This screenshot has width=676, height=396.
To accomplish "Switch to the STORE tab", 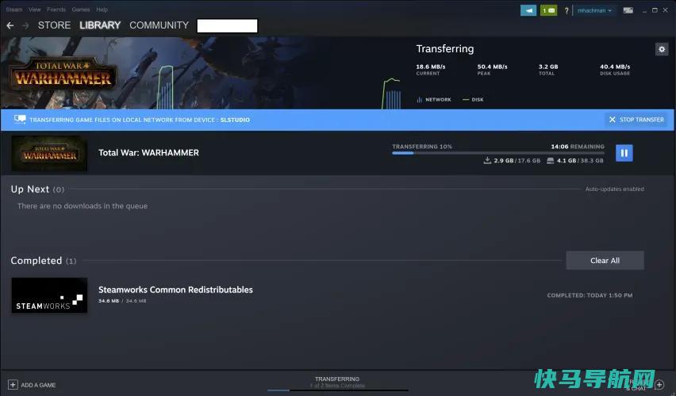I will [x=54, y=25].
